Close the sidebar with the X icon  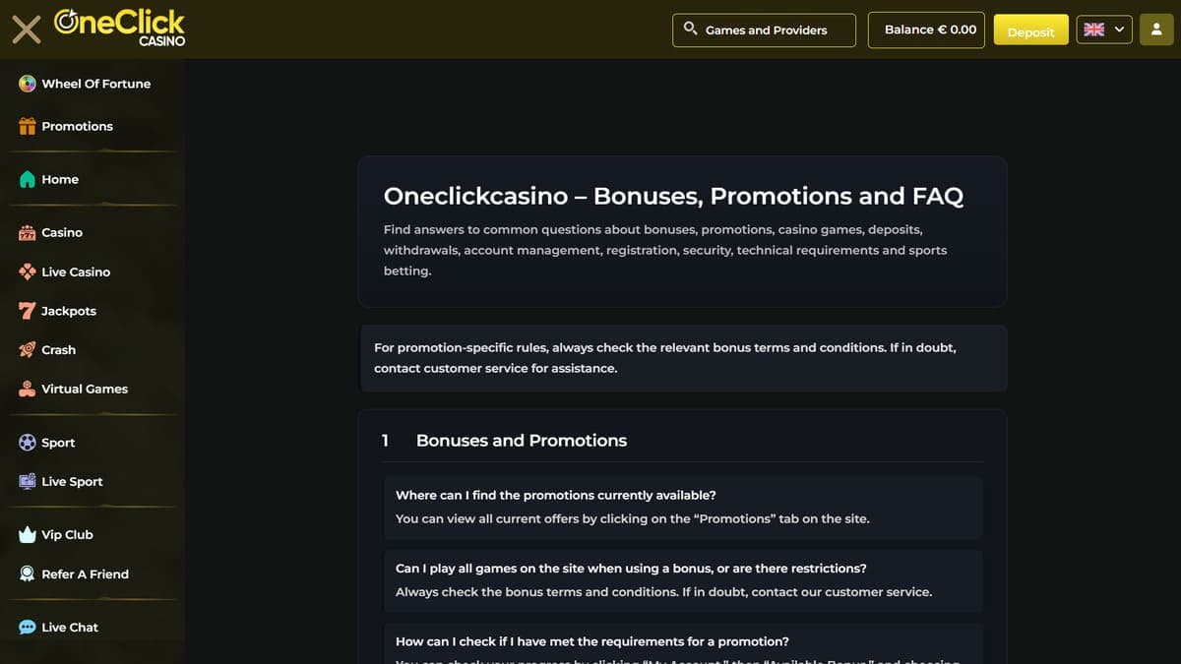(27, 30)
